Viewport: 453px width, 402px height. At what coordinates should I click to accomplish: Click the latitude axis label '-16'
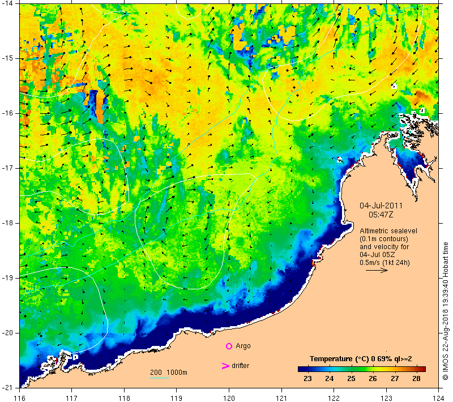[x=7, y=113]
